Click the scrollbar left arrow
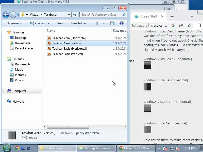The width and height of the screenshot is (203, 152). [x=45, y=127]
